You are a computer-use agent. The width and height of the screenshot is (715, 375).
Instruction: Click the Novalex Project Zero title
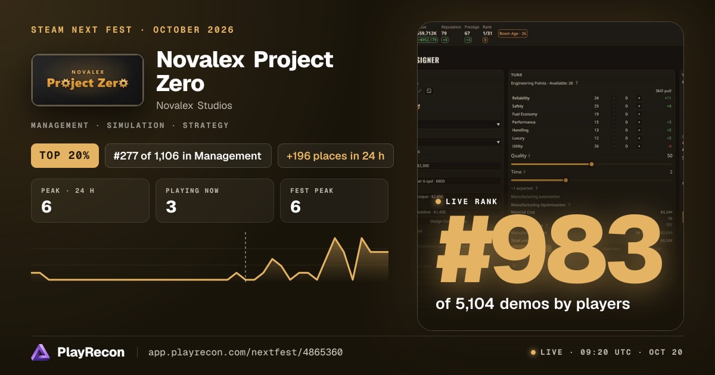click(x=245, y=71)
